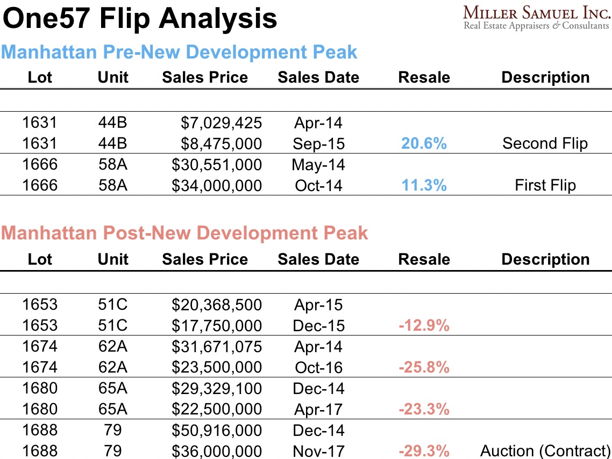The height and width of the screenshot is (459, 612).
Task: Click the $7,029,425 sales price cell
Action: 221,123
